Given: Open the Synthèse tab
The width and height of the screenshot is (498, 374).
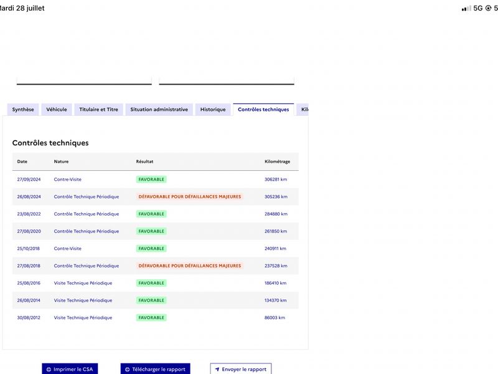Looking at the screenshot, I should (23, 110).
